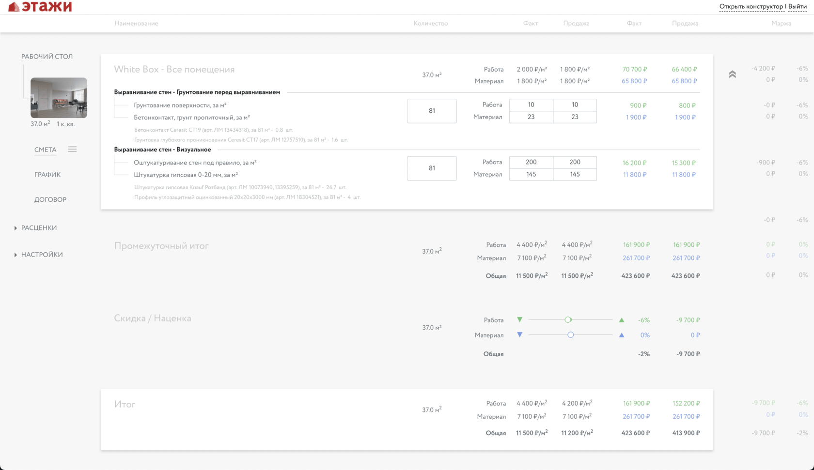Click the Работа discount slider handle
Viewport: 814px width, 470px height.
[x=568, y=320]
